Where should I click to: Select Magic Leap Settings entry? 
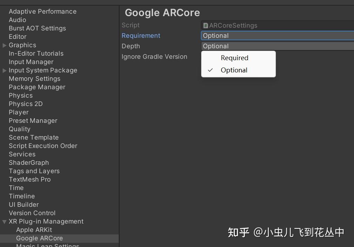coord(47,245)
